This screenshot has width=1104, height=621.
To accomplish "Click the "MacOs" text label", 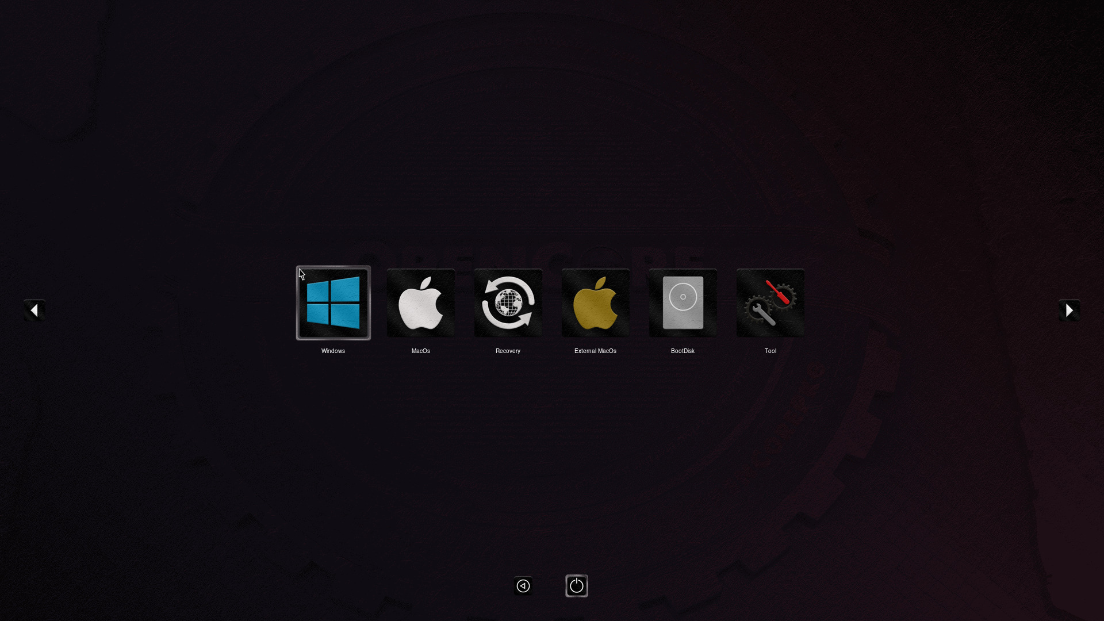I will (x=420, y=351).
